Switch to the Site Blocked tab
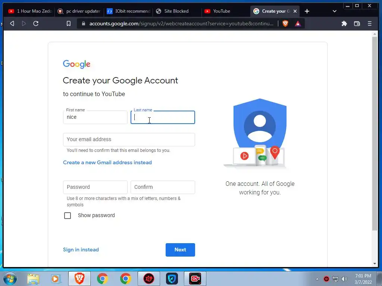This screenshot has height=286, width=382. [177, 11]
